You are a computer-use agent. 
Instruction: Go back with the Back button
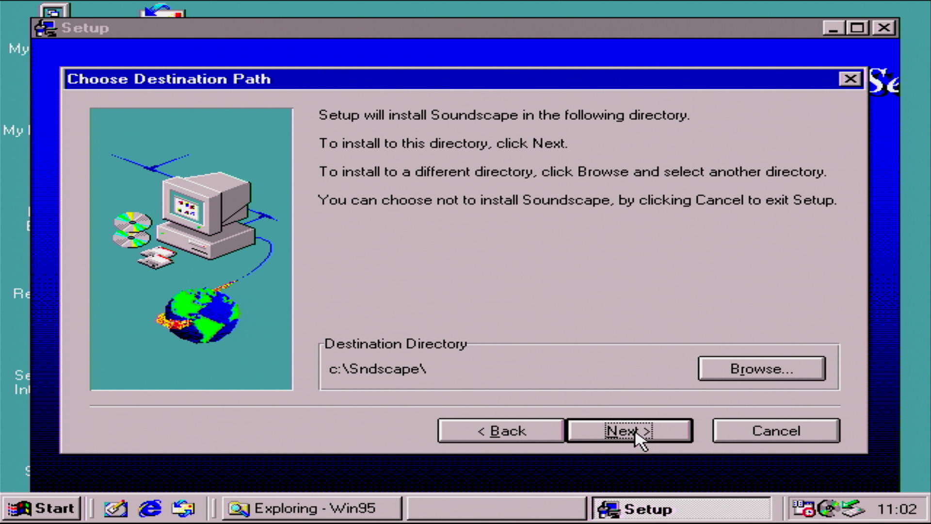coord(501,431)
